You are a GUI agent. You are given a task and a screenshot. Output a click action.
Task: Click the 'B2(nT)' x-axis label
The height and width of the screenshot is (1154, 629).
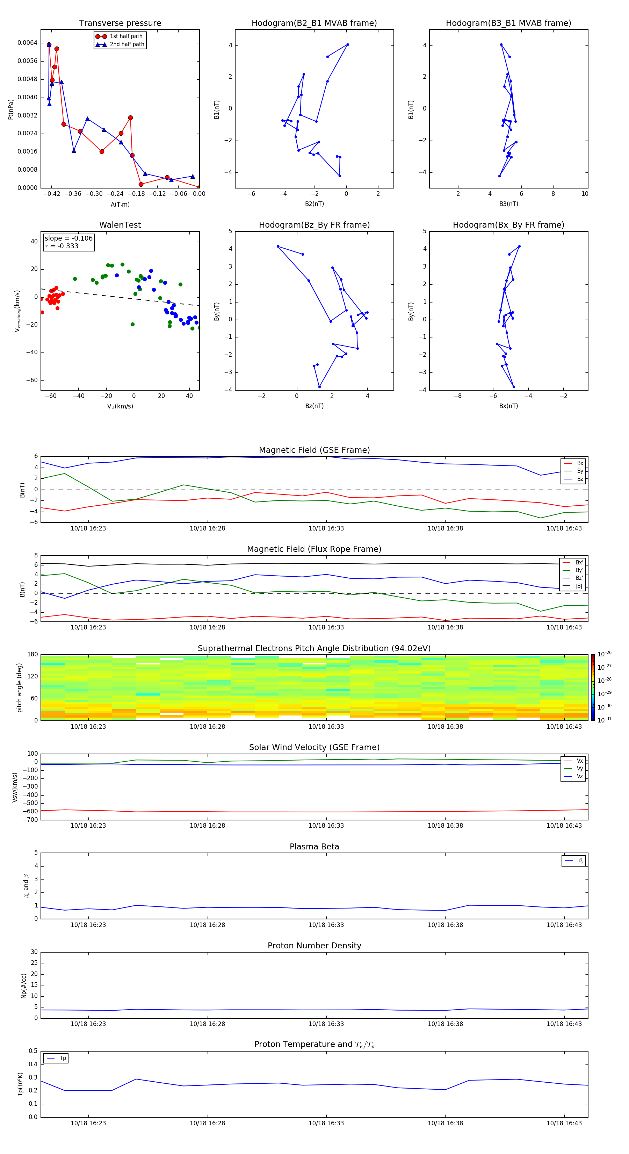(x=314, y=204)
